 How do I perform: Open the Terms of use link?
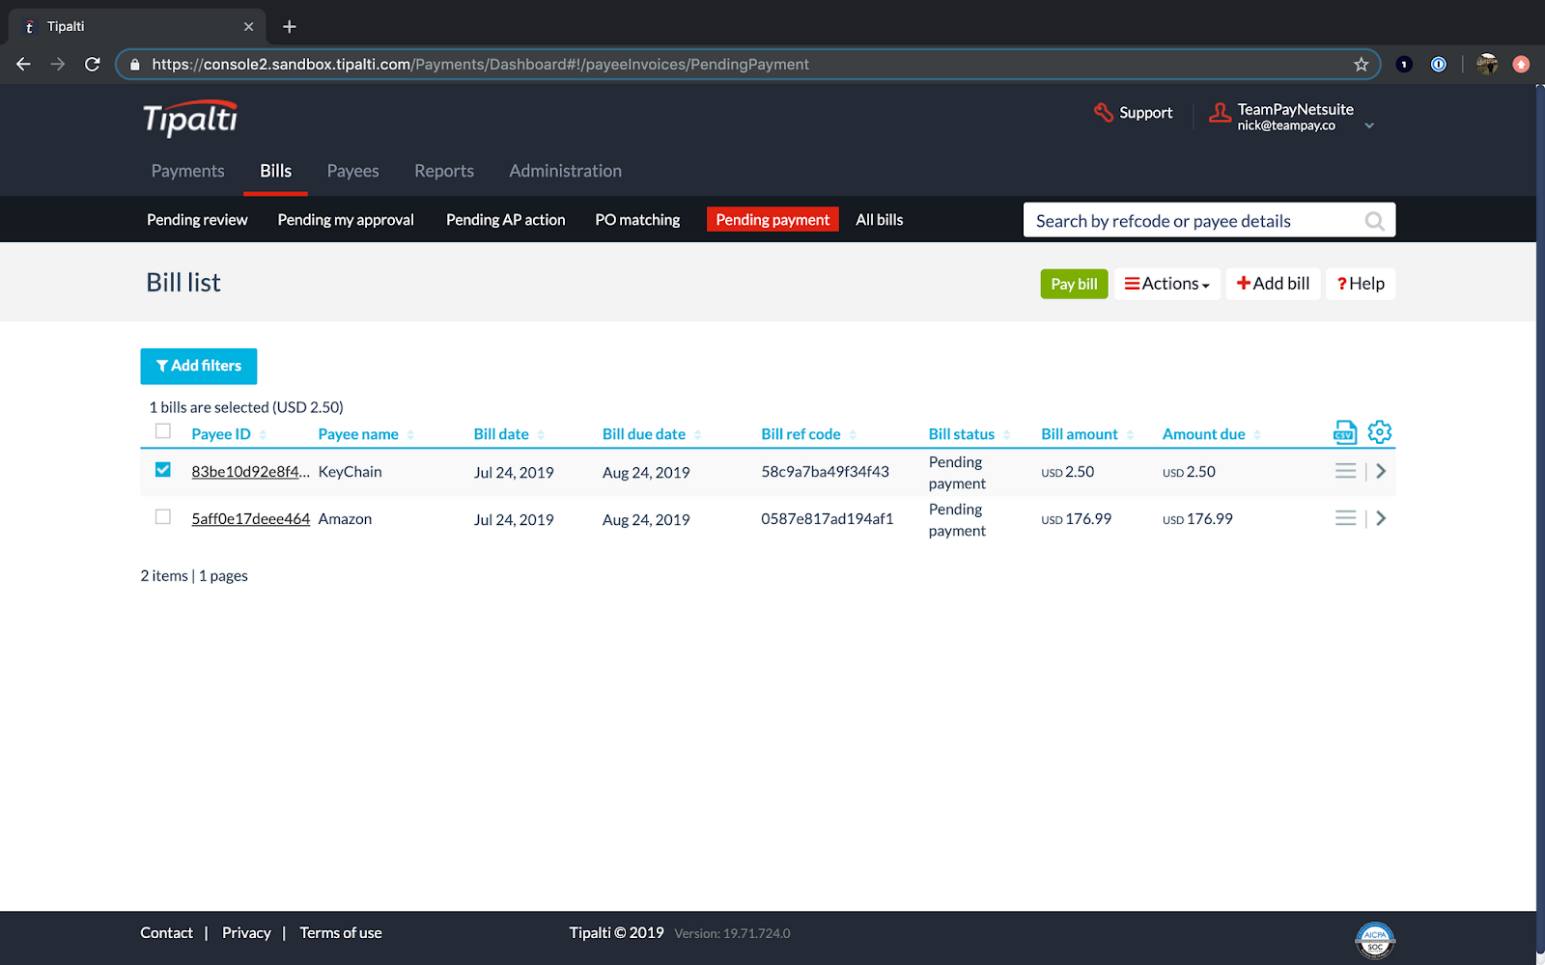click(341, 933)
